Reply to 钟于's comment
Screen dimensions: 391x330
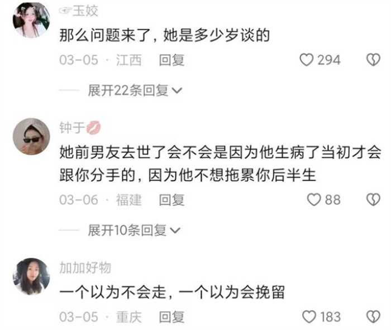coord(171,200)
